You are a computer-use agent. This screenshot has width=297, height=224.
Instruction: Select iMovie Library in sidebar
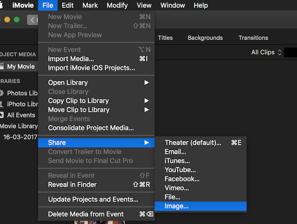[x=19, y=126]
